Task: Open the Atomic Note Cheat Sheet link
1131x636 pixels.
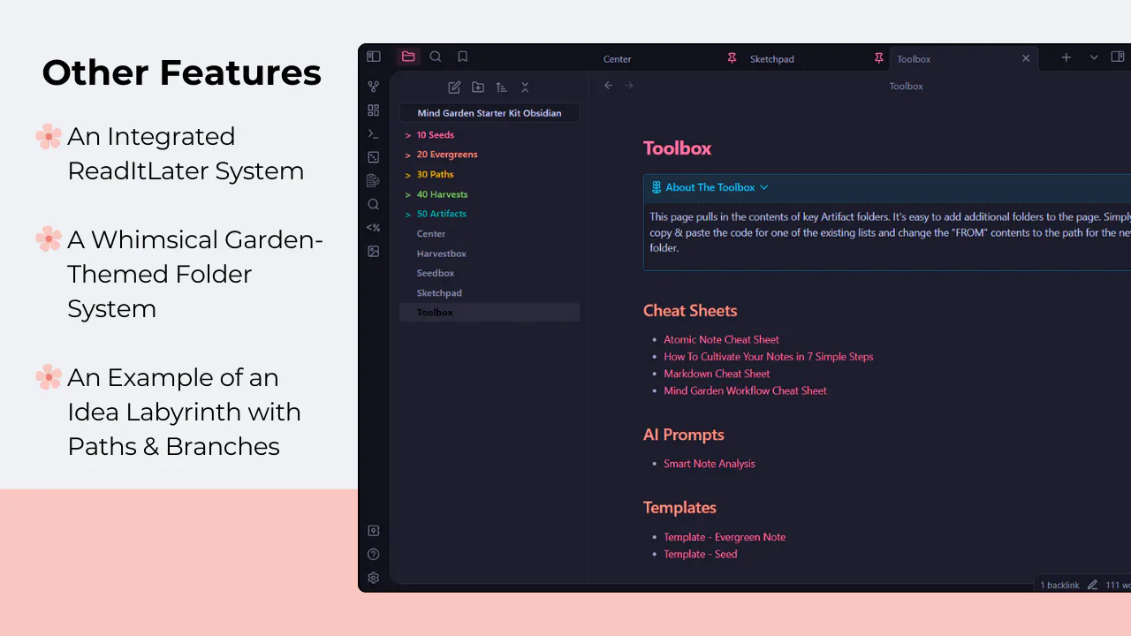Action: (x=721, y=339)
